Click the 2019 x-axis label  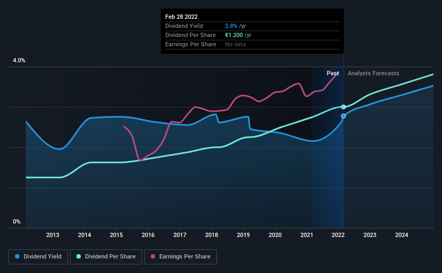243,235
